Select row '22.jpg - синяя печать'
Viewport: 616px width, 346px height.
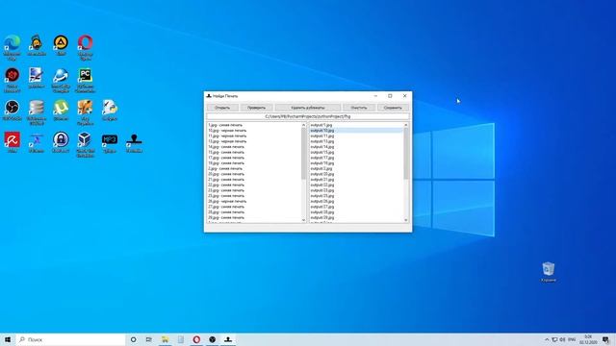coord(254,185)
